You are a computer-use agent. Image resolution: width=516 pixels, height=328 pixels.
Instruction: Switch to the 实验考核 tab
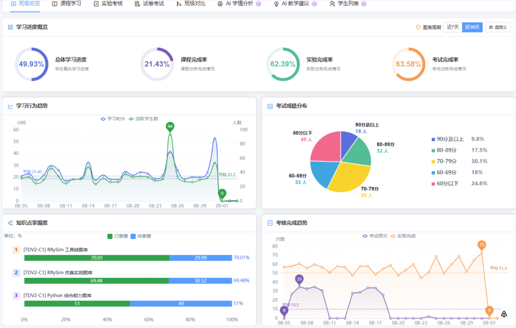pos(108,4)
